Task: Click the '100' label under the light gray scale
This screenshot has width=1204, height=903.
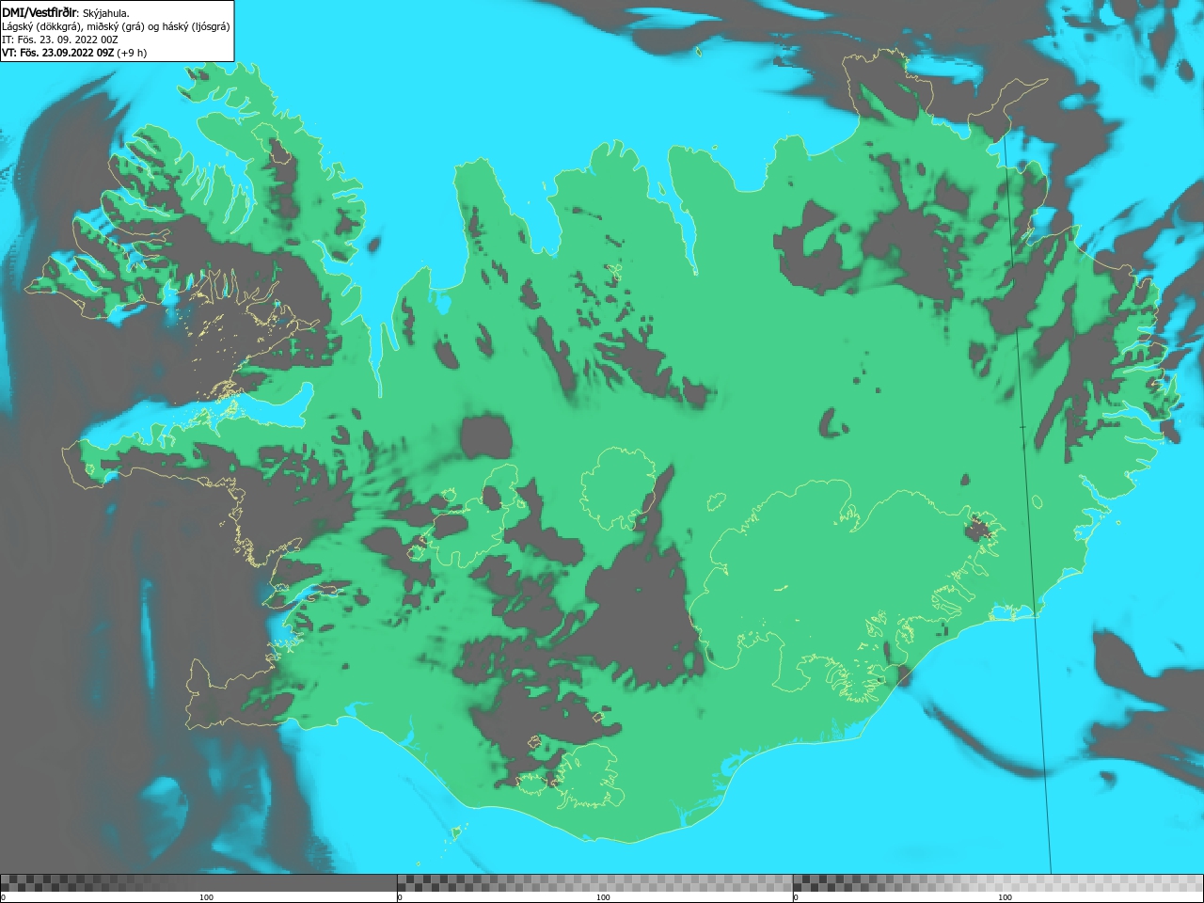Action: [x=1005, y=897]
